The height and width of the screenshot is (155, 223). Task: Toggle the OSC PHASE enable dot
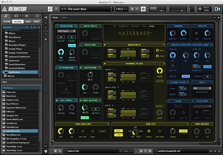(57, 100)
